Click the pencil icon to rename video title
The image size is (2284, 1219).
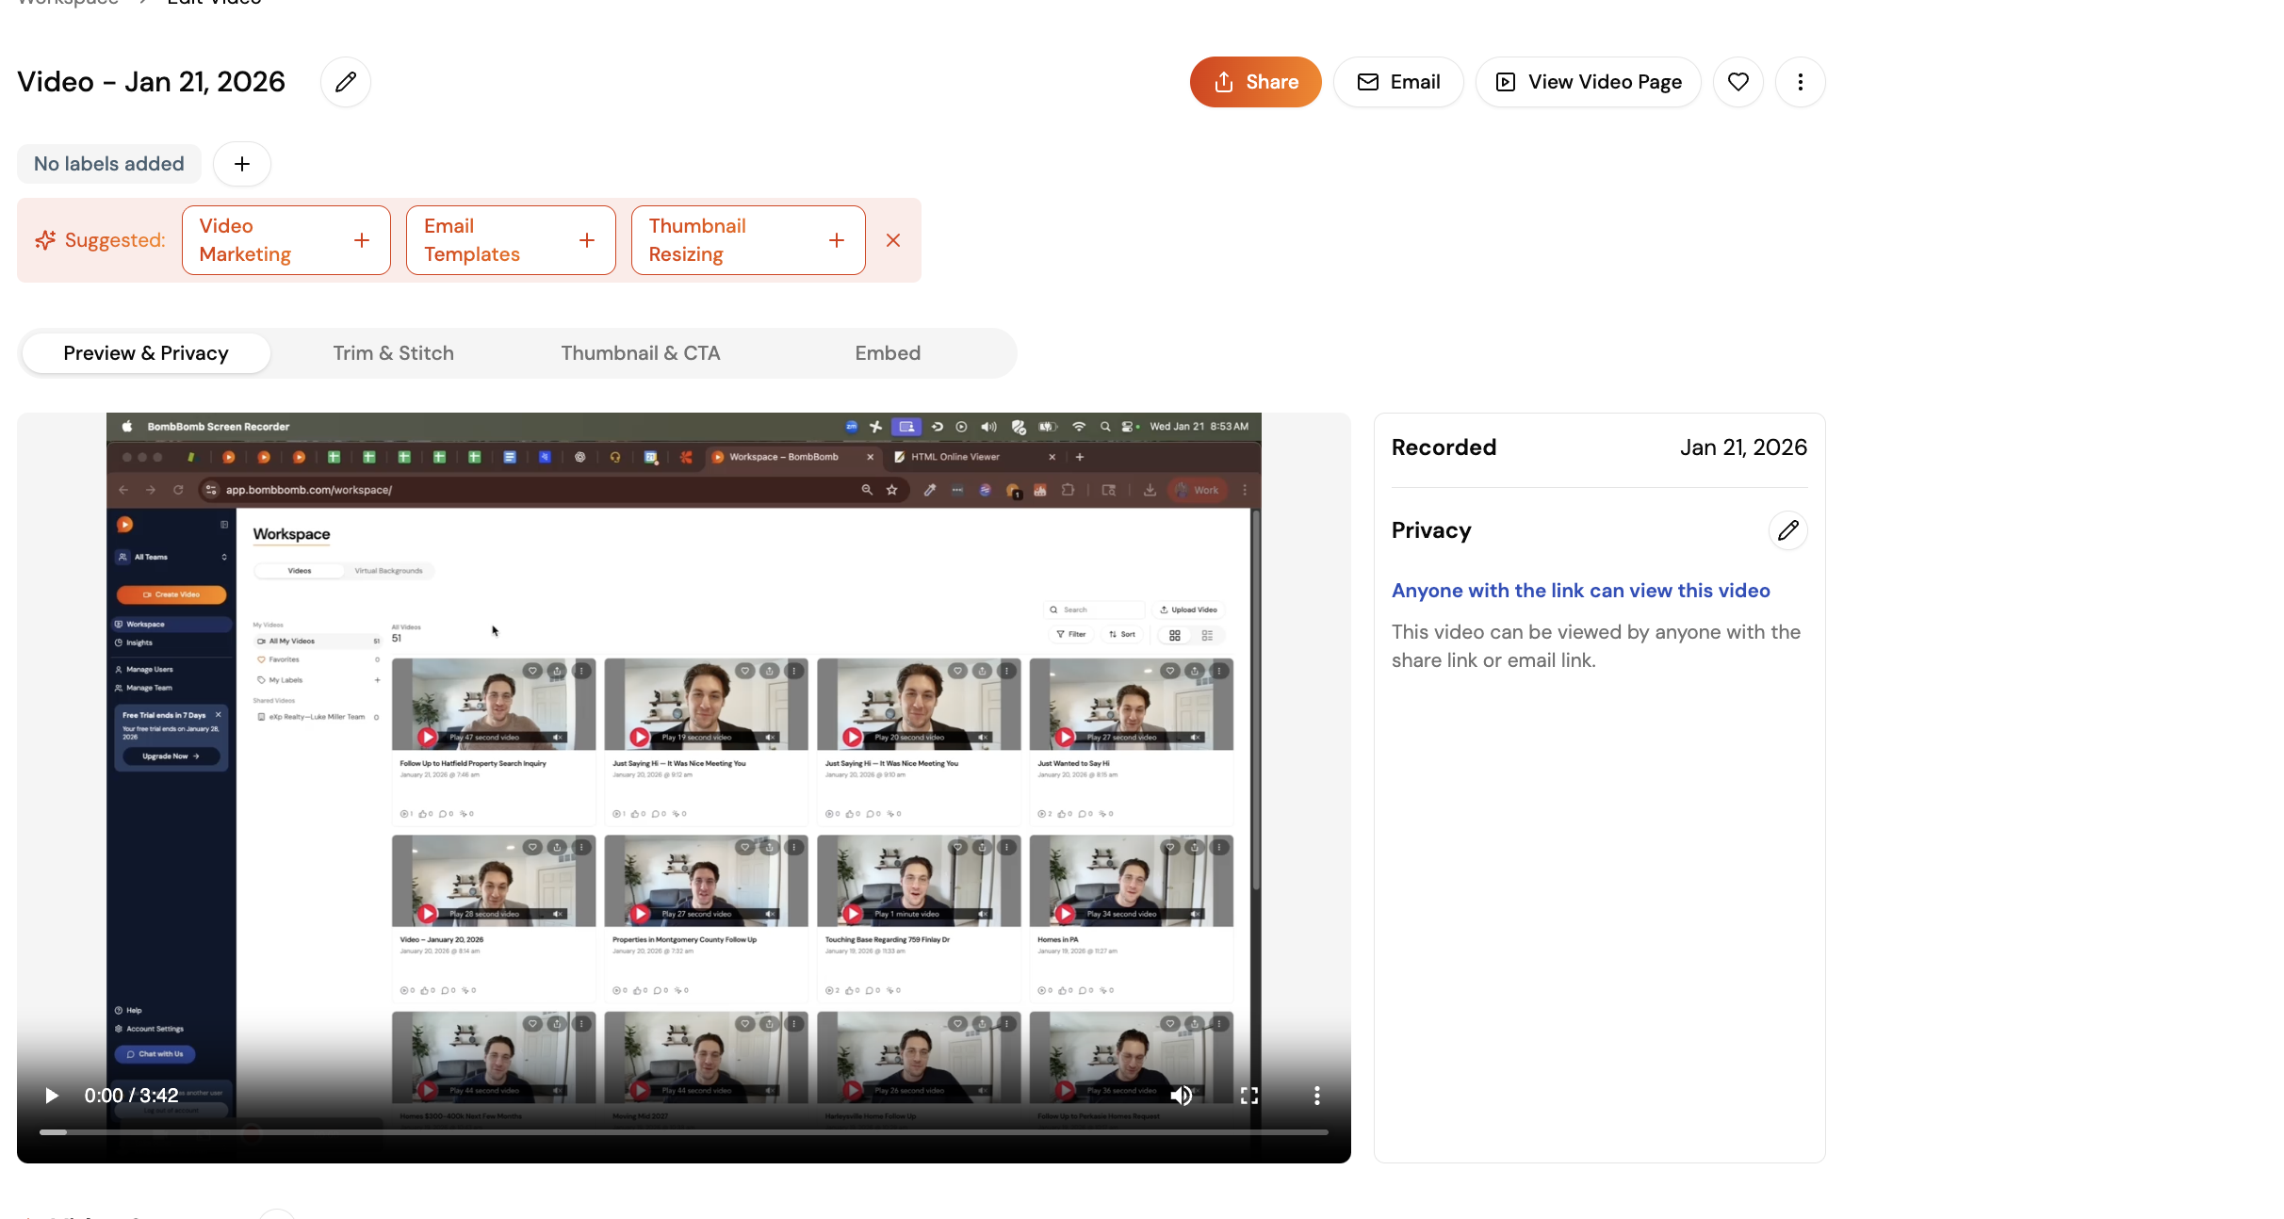pyautogui.click(x=346, y=82)
